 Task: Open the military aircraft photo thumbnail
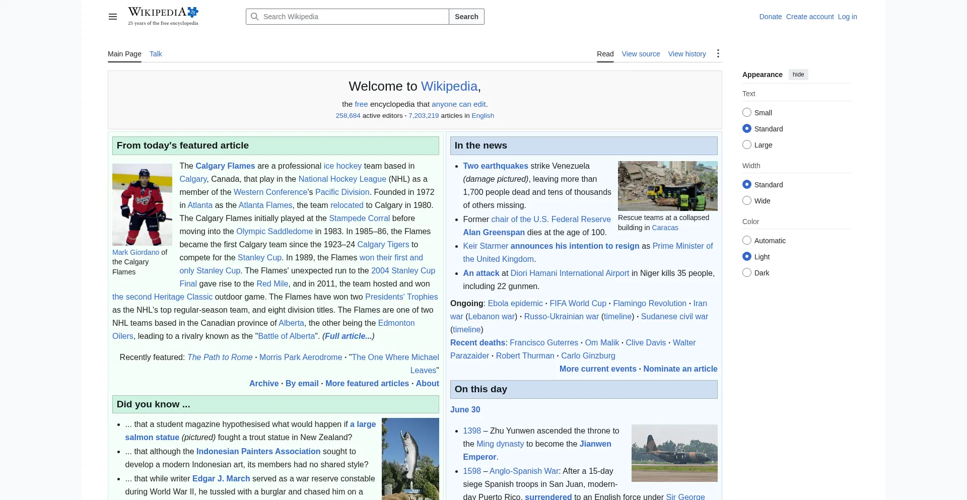[674, 453]
